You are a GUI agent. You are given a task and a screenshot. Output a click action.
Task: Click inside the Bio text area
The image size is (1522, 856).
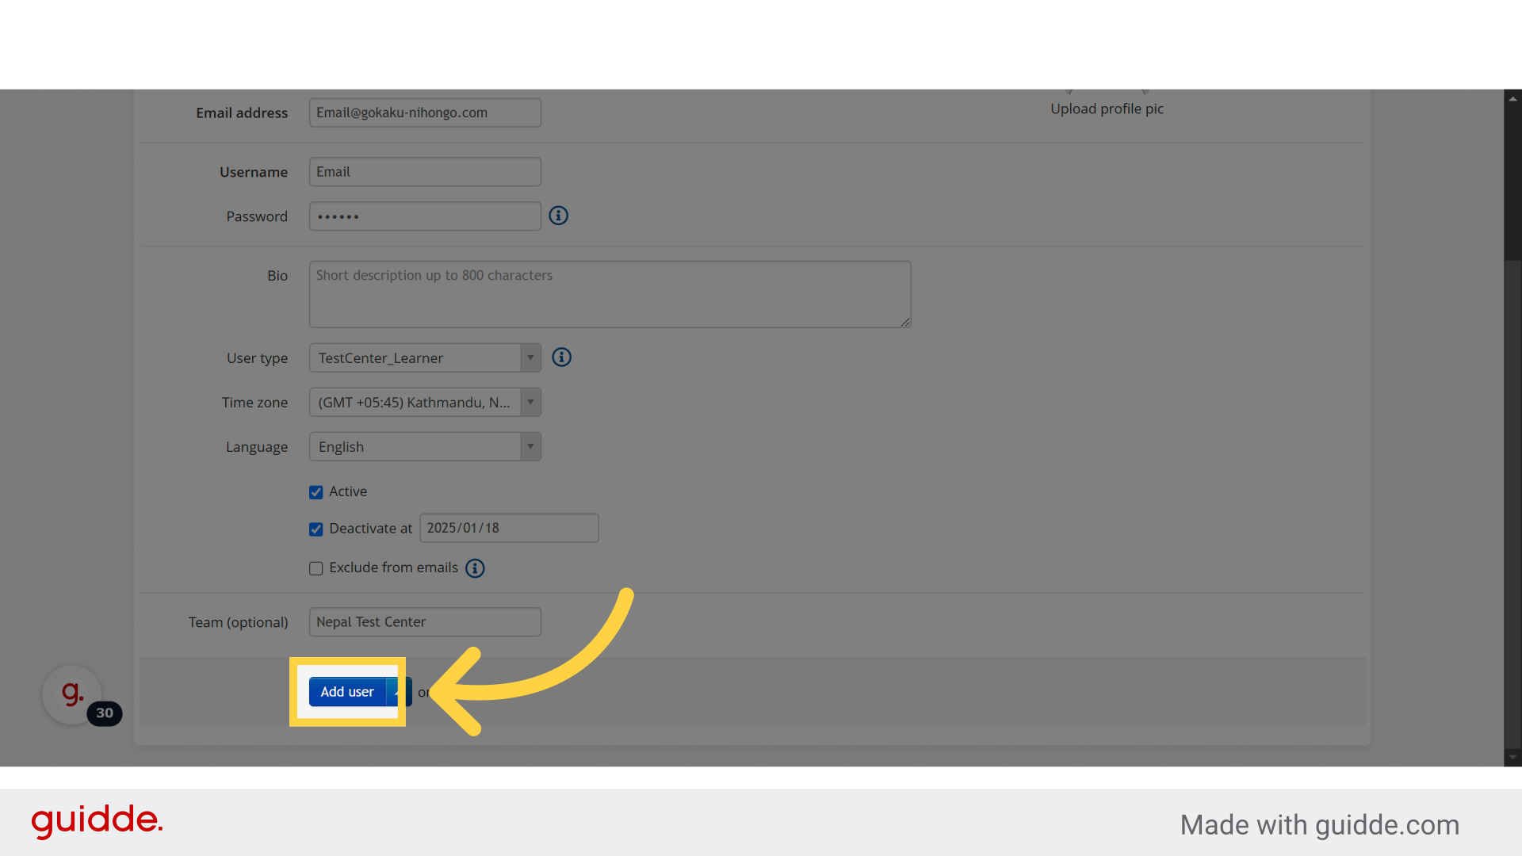[610, 294]
